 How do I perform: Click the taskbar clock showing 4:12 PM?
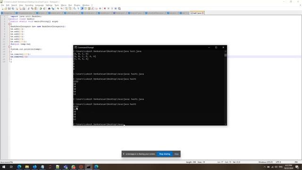(288, 167)
